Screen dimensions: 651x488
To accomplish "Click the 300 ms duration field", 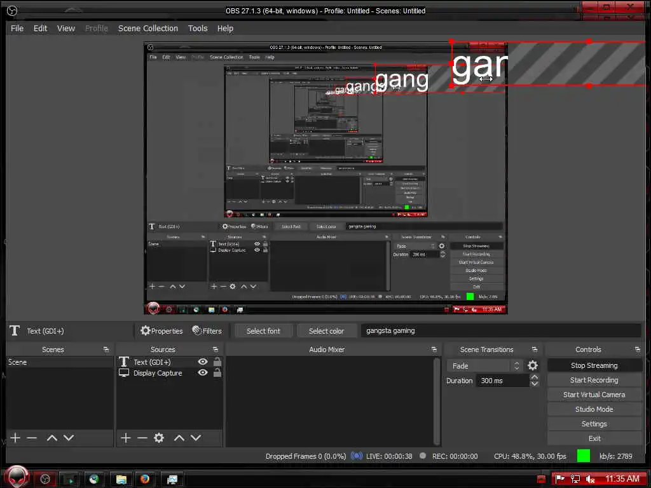I will click(503, 381).
